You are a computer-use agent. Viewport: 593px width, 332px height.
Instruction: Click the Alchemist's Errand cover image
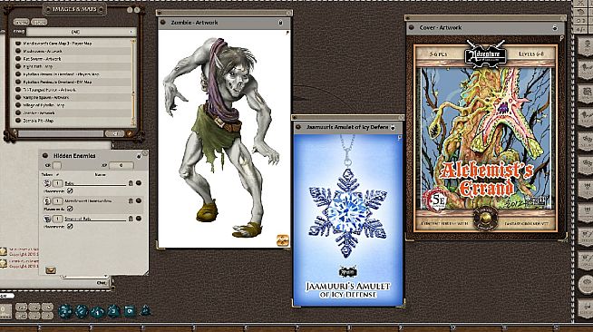click(486, 138)
